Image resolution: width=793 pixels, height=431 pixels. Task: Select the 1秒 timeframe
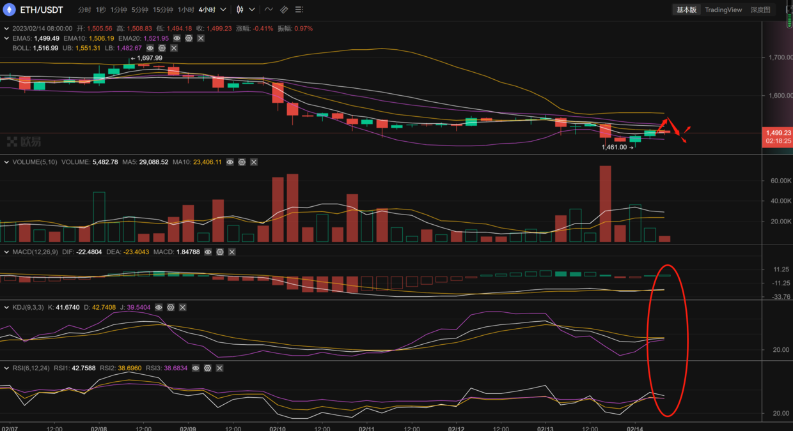coord(101,10)
